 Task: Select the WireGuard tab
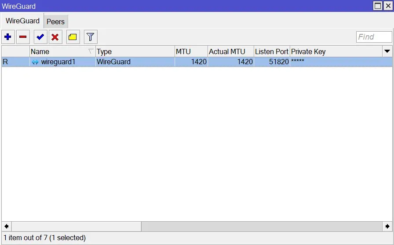[22, 21]
